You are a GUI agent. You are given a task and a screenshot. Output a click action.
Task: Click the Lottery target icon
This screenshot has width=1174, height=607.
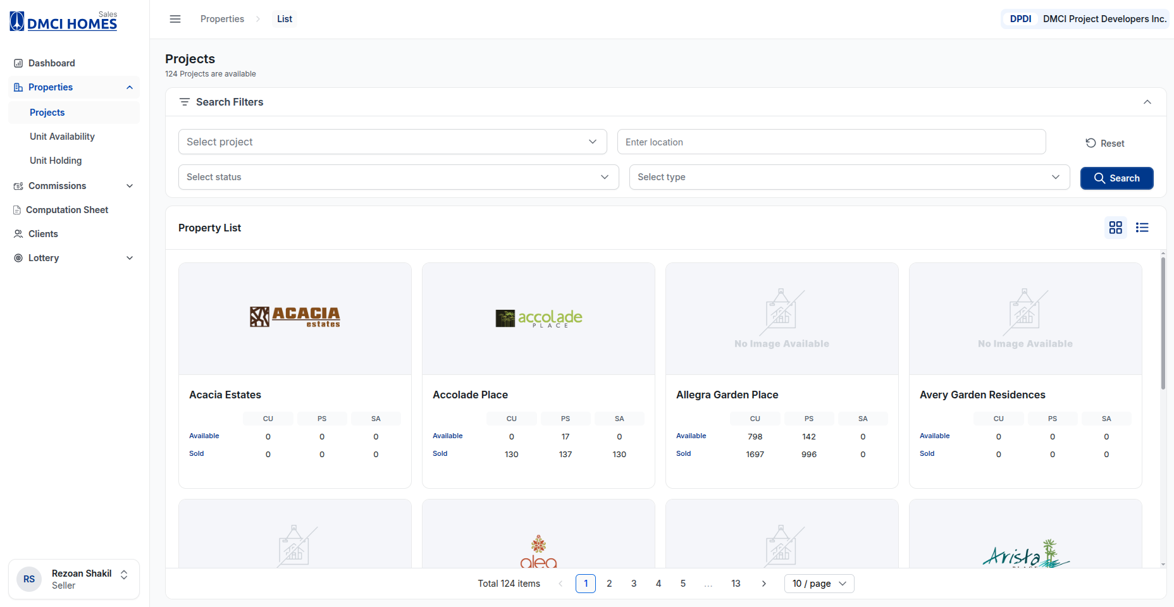[18, 258]
